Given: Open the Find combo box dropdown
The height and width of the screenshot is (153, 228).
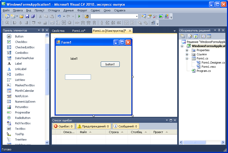Looking at the screenshot, I should tap(137, 16).
